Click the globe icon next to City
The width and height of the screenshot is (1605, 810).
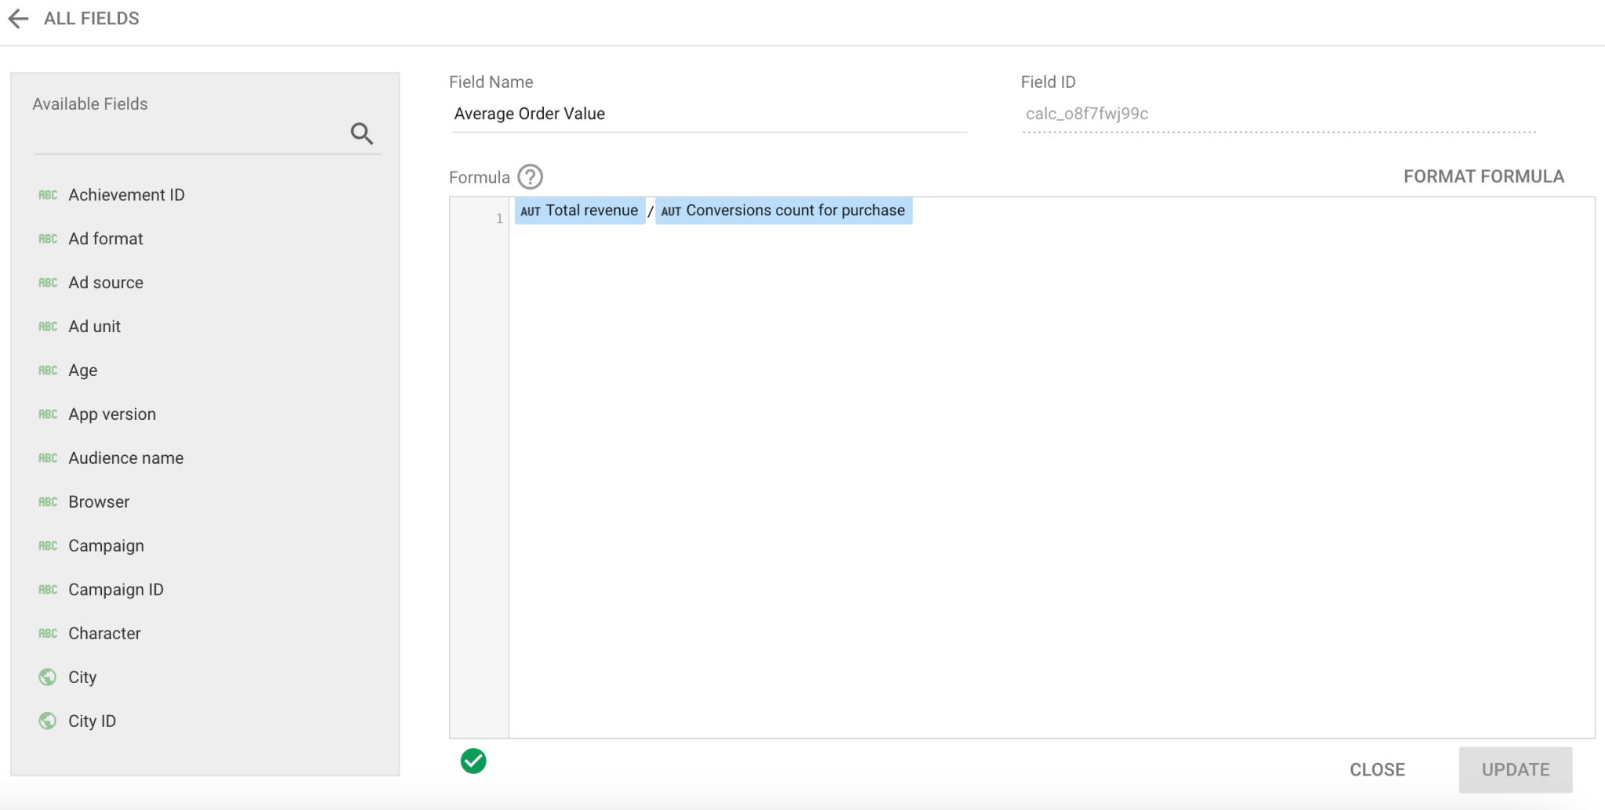[x=47, y=676]
